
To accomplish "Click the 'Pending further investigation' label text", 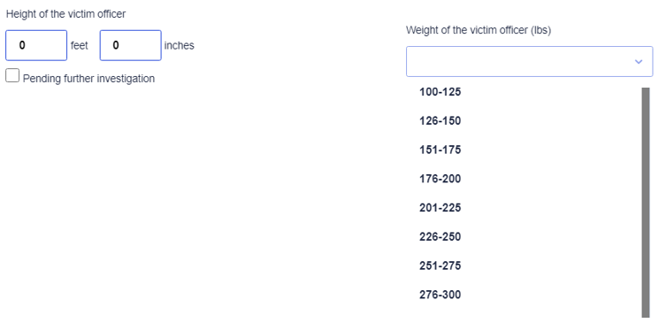I will 88,79.
